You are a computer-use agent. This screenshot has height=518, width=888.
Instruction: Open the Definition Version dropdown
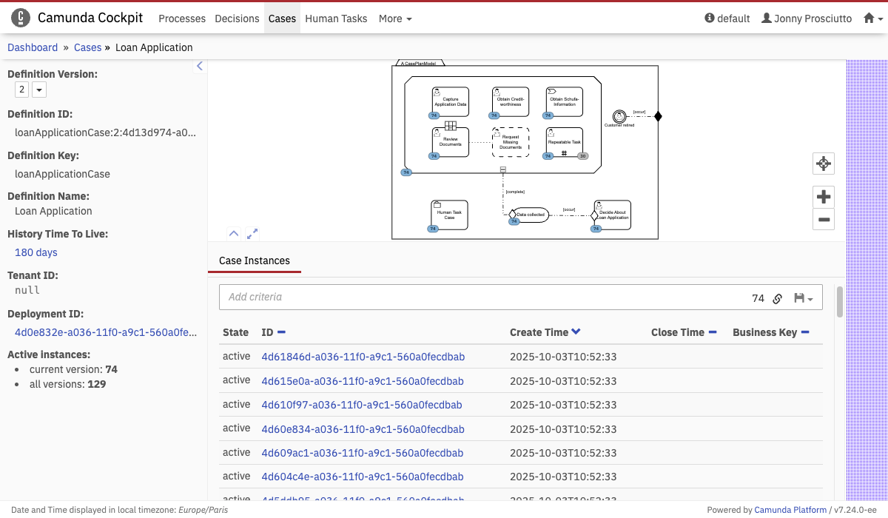tap(38, 90)
